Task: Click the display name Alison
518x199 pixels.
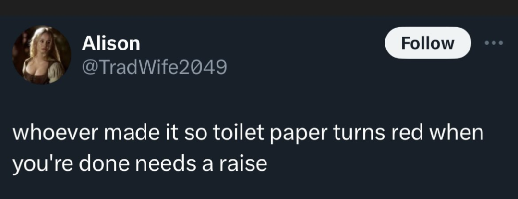Action: click(x=111, y=44)
